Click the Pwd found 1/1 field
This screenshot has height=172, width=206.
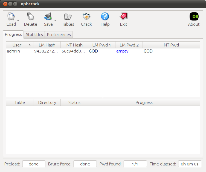[135, 164]
